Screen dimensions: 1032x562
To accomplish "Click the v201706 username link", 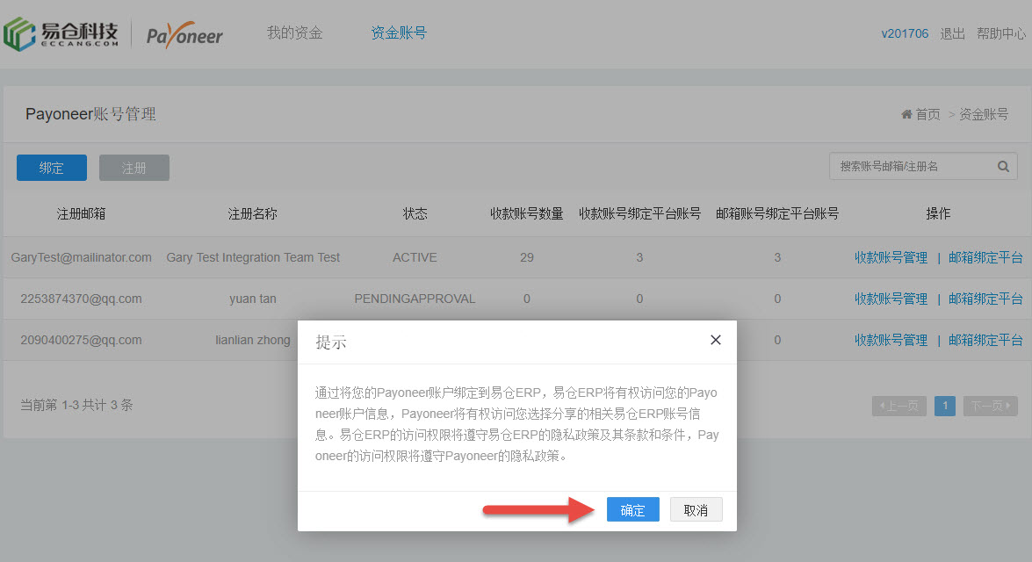I will click(x=905, y=33).
